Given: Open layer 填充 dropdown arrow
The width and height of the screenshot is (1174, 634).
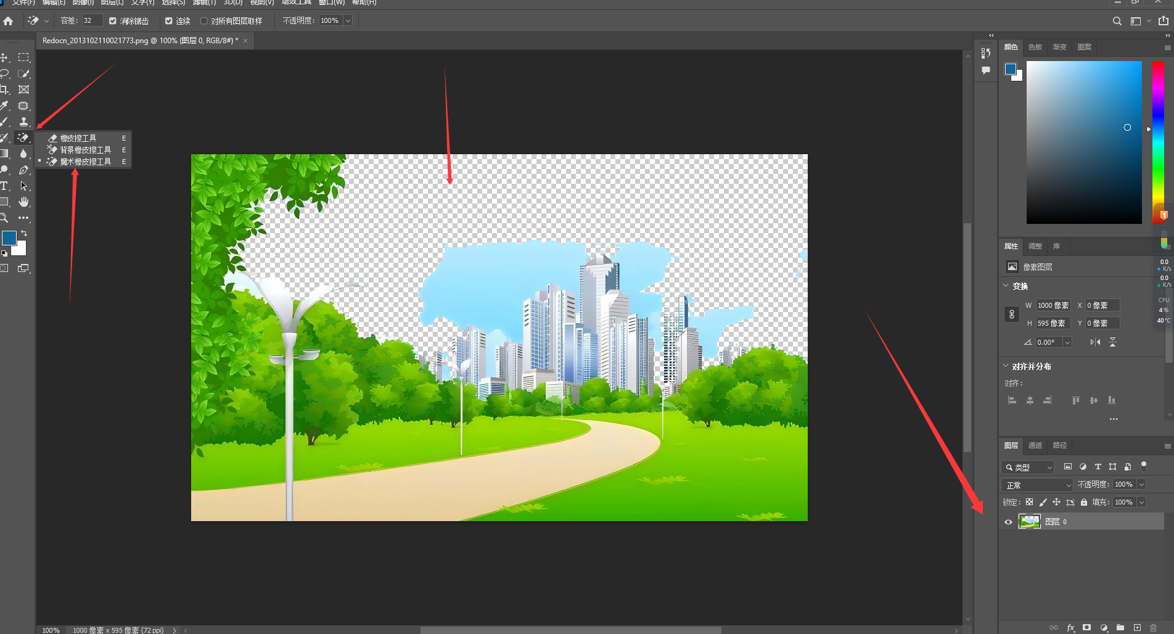Looking at the screenshot, I should (1141, 502).
